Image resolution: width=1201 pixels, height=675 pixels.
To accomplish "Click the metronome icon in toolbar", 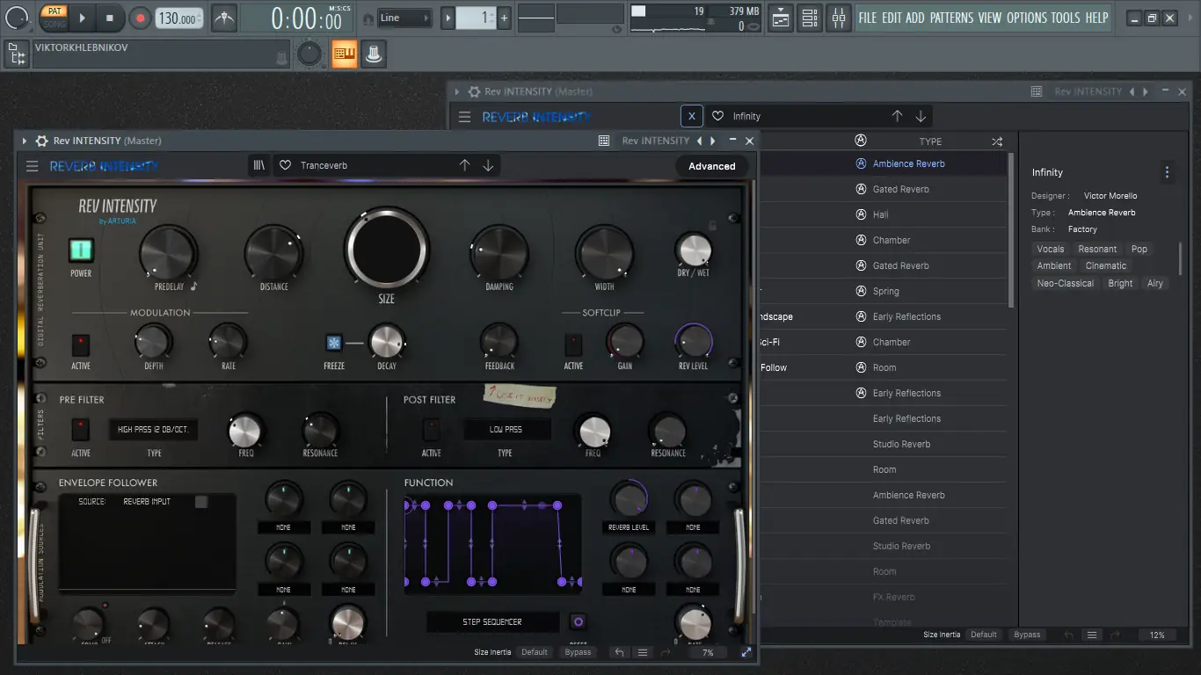I will tap(224, 18).
